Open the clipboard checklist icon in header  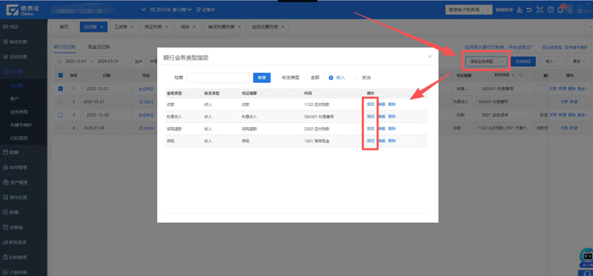click(551, 10)
